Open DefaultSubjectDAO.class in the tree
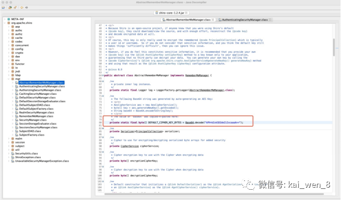Screen dimensions: 341x200 34,105
